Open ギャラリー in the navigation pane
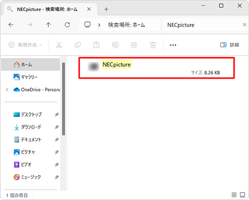The image size is (249, 200). tap(25, 77)
